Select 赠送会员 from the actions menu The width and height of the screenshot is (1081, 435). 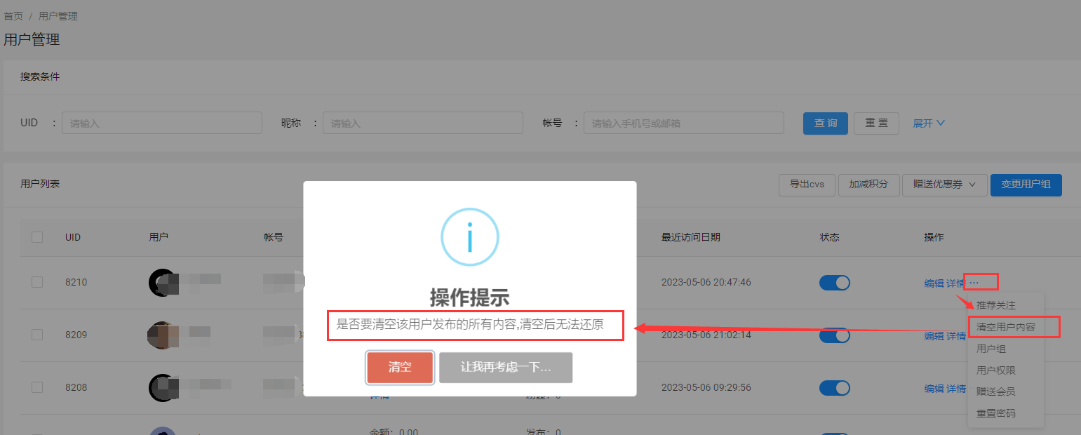click(996, 391)
